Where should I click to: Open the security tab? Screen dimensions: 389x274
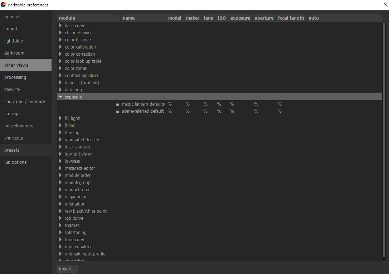coord(26,89)
